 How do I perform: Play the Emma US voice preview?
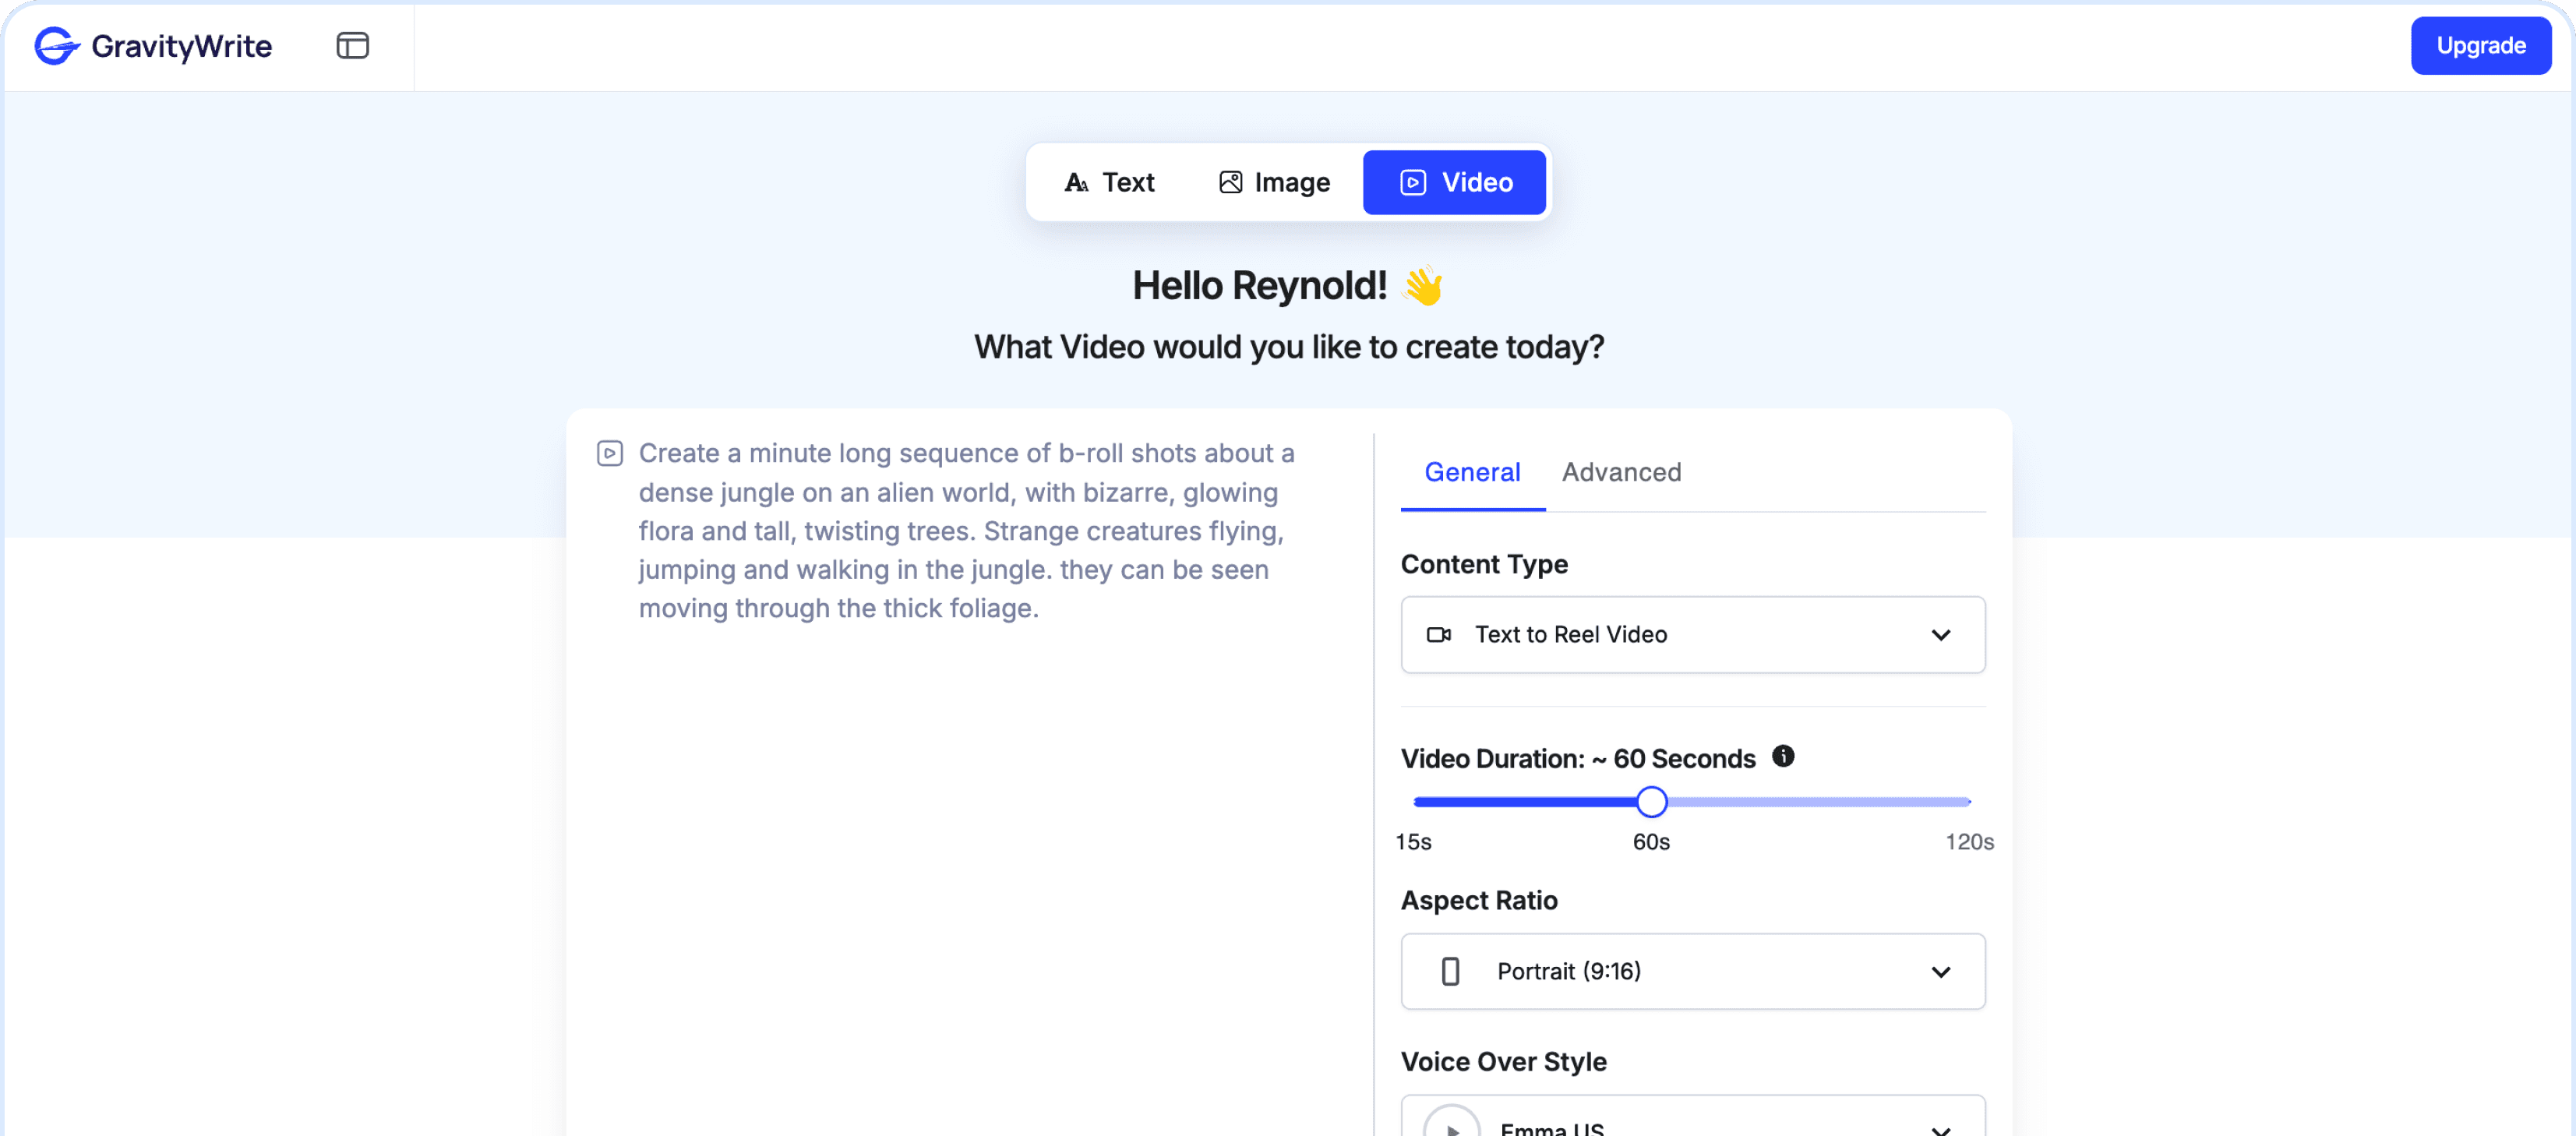tap(1451, 1126)
